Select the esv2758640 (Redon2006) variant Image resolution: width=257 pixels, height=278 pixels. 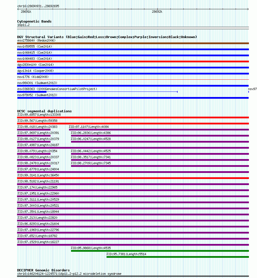(36, 40)
